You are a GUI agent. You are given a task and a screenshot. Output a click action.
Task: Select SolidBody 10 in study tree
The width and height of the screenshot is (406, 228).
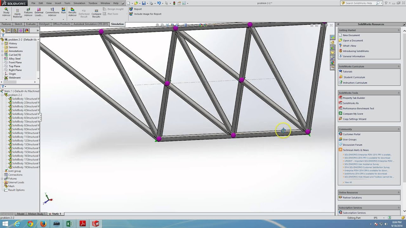point(24,133)
